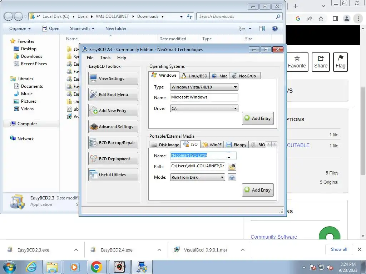Select Add New Entry in toolbox
366x274 pixels.
pyautogui.click(x=113, y=111)
